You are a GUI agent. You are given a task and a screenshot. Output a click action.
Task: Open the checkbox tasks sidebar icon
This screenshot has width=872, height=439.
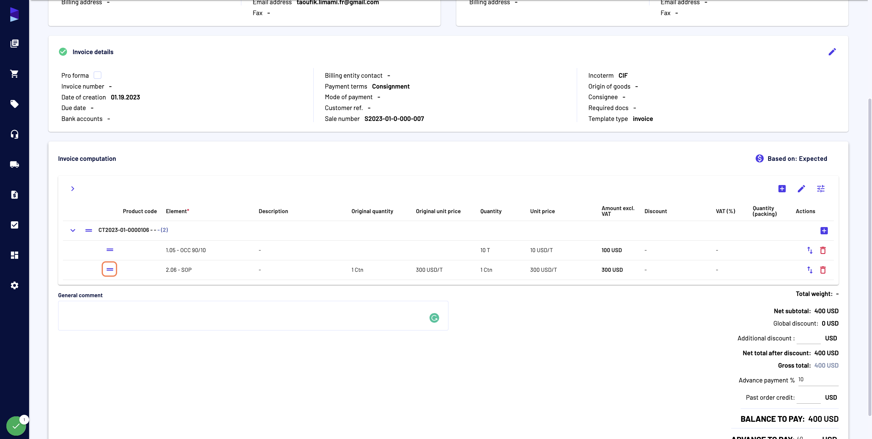coord(14,225)
